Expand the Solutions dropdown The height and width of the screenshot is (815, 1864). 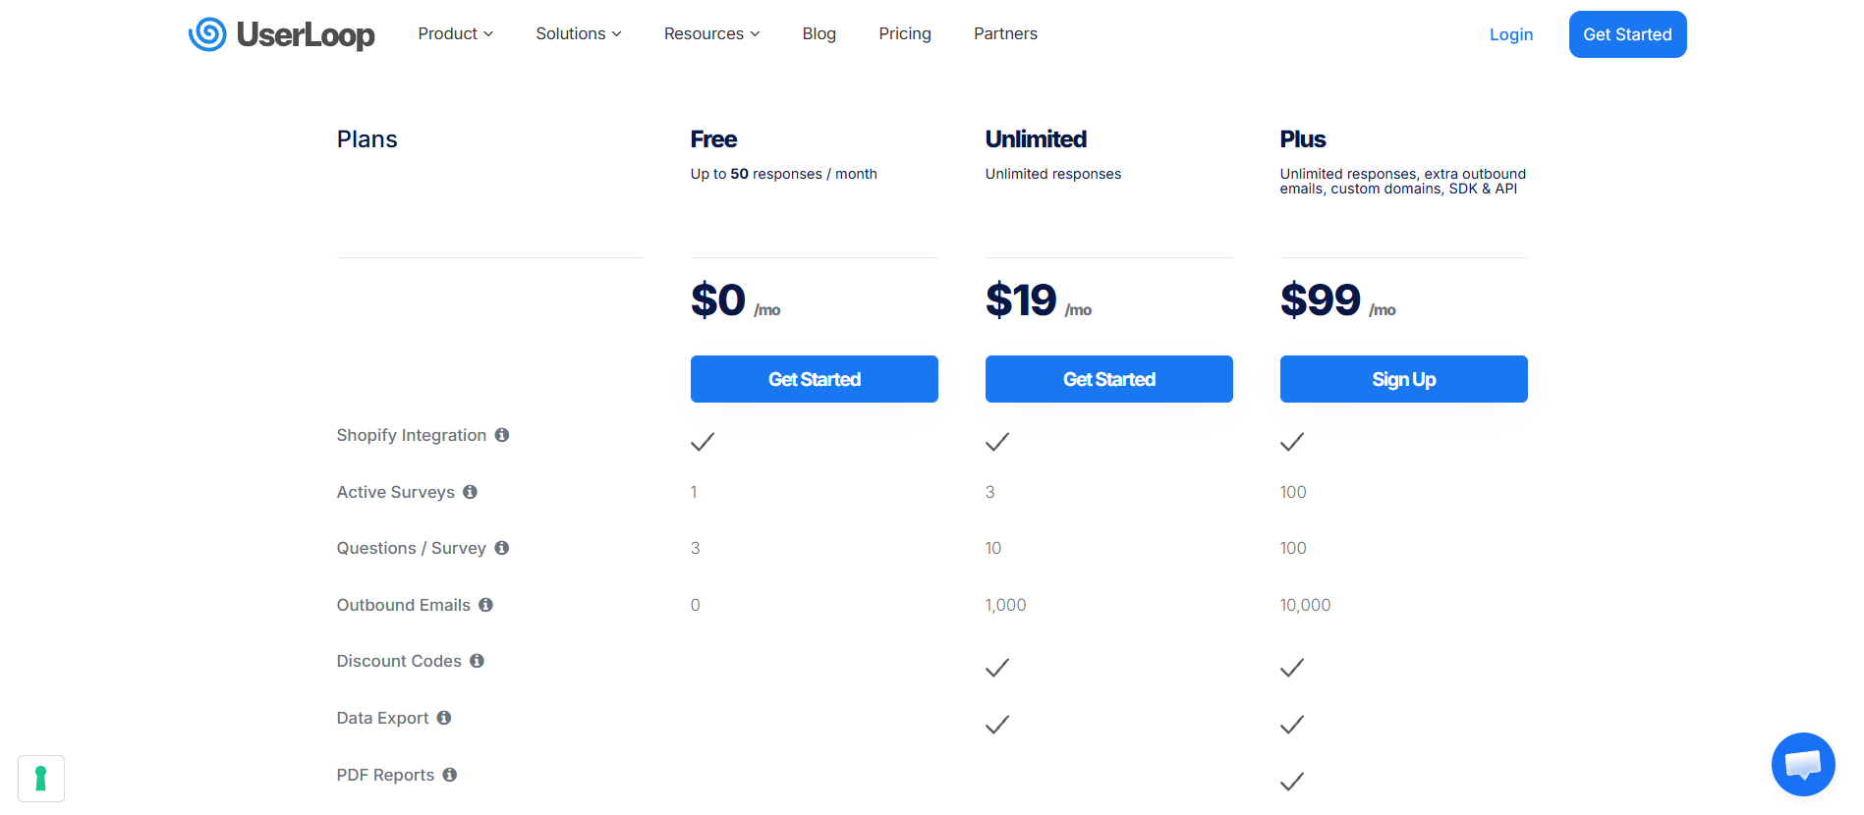click(579, 33)
